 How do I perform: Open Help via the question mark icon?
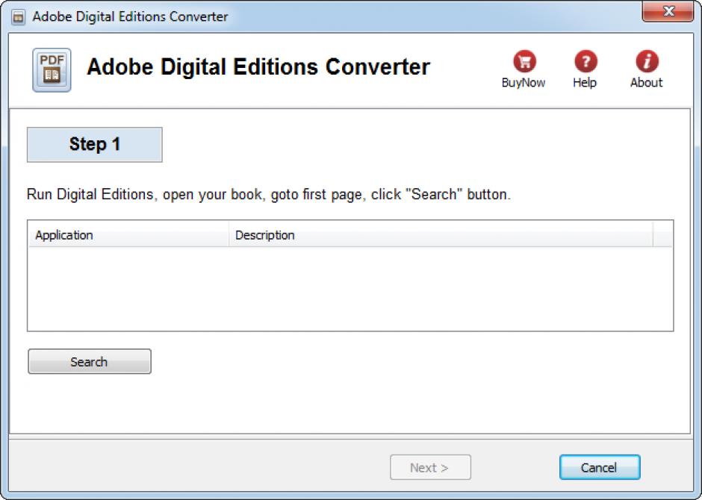pyautogui.click(x=585, y=61)
